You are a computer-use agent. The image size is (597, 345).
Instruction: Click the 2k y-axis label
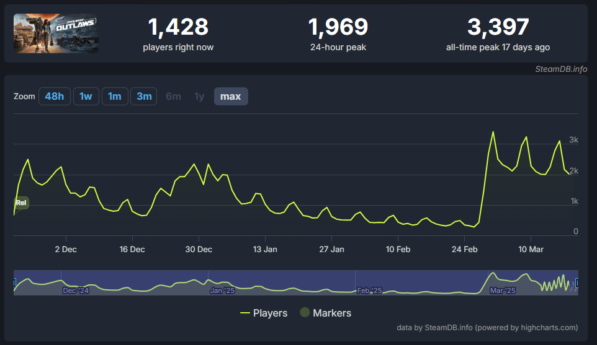point(574,170)
